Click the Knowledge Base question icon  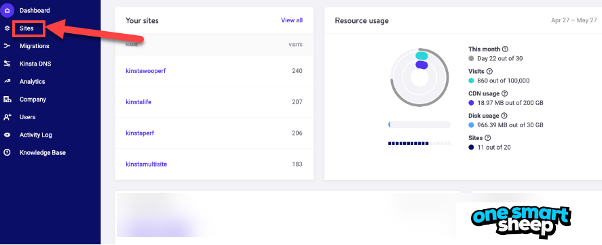[7, 153]
